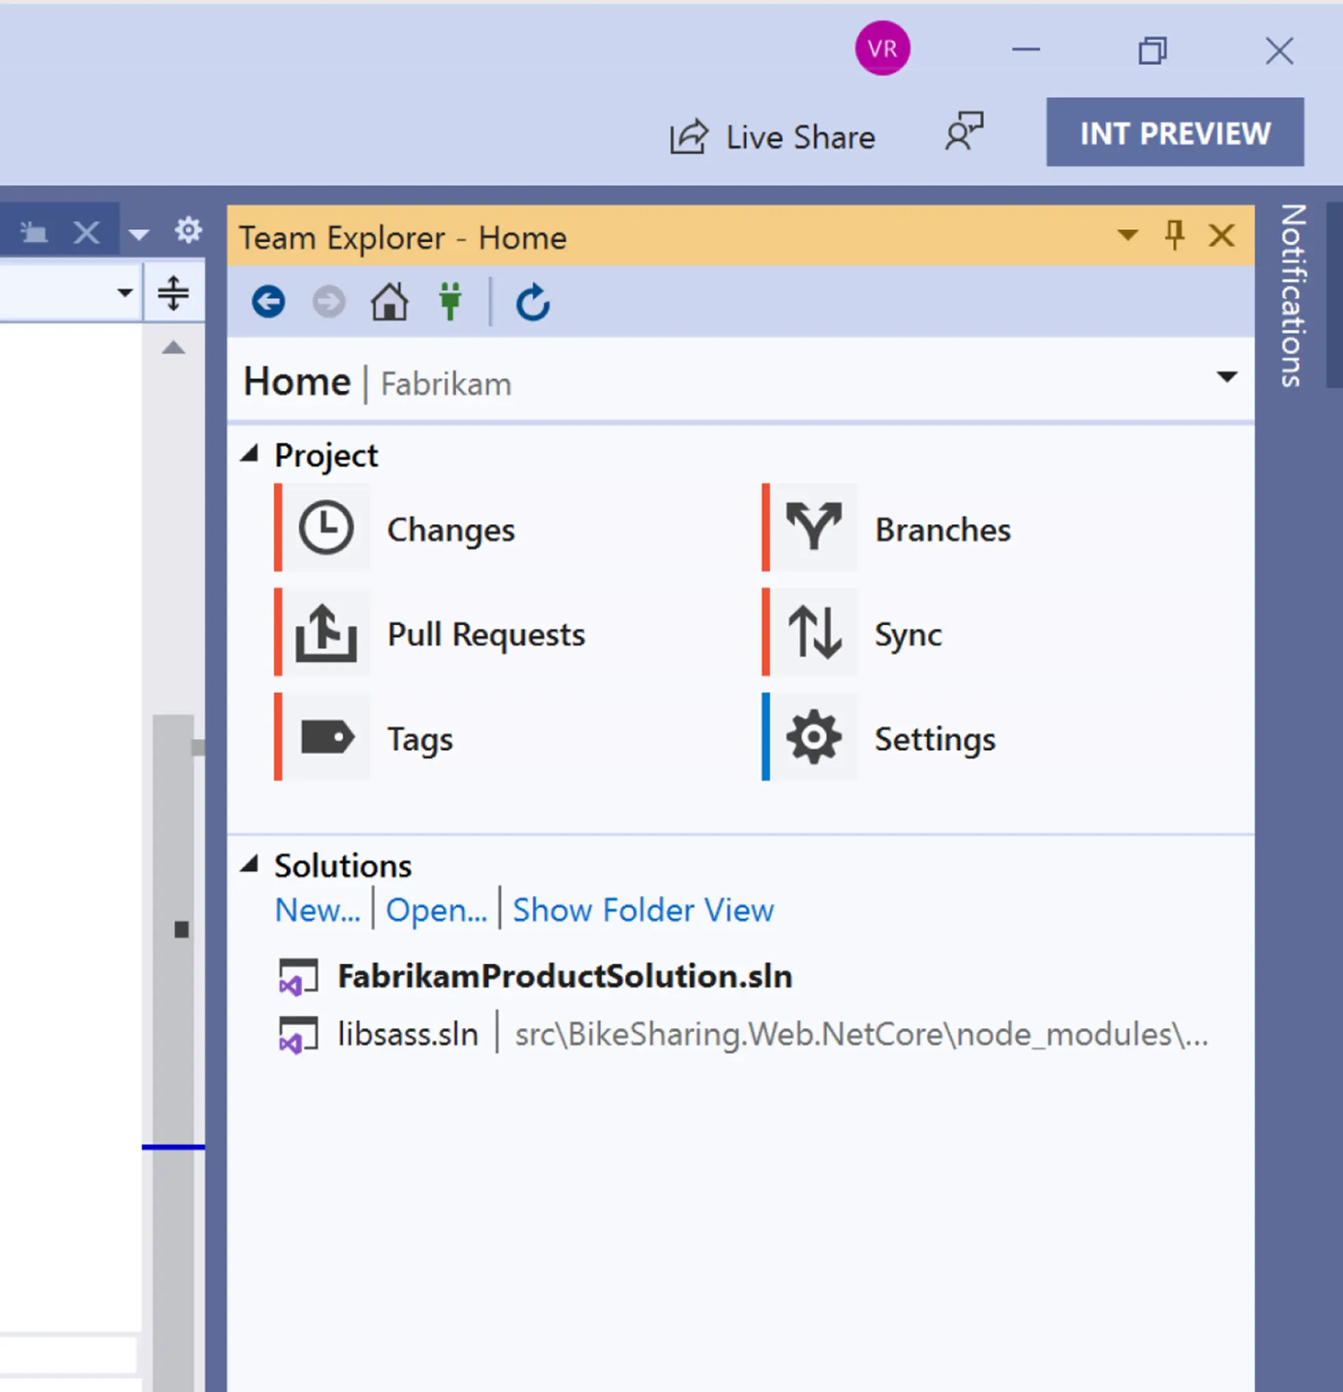Viewport: 1343px width, 1392px height.
Task: Collapse the Project section
Action: pyautogui.click(x=251, y=453)
